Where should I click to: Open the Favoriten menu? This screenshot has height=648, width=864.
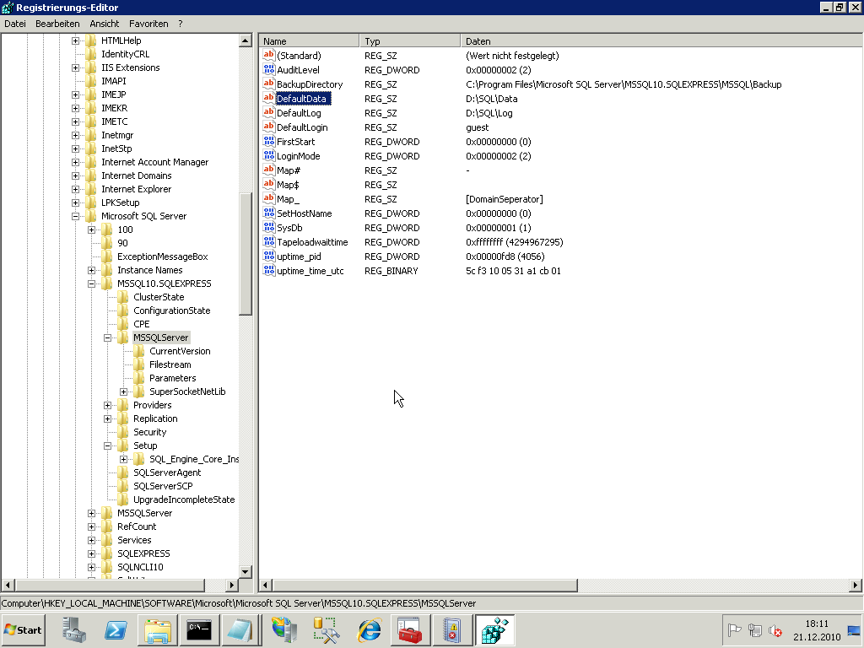149,24
